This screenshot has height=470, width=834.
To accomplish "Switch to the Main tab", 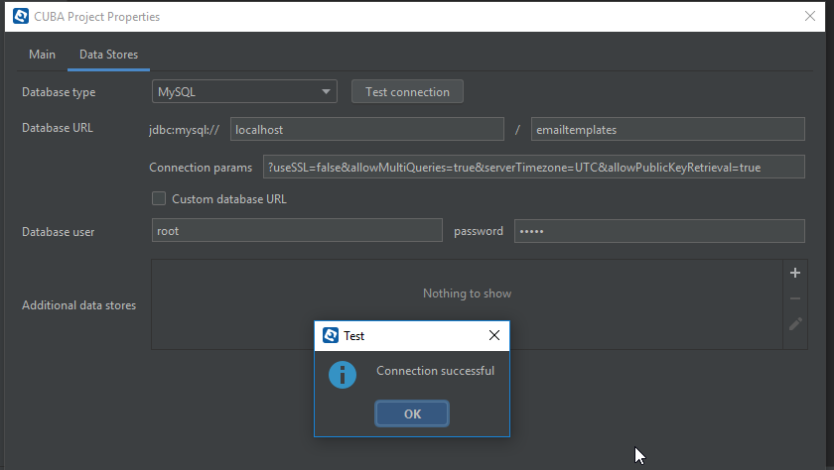I will 42,55.
